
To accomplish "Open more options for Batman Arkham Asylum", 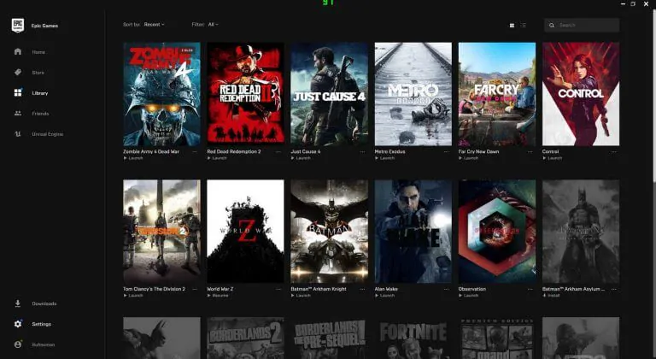I will pyautogui.click(x=614, y=289).
